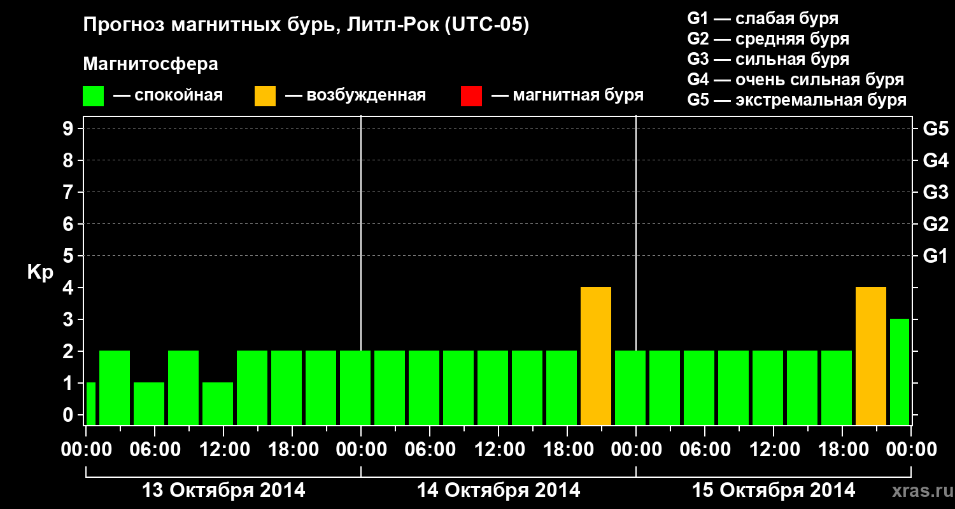This screenshot has width=955, height=509.
Task: Select the orange Kp 4 bar on 14 Октября
Action: coord(596,356)
